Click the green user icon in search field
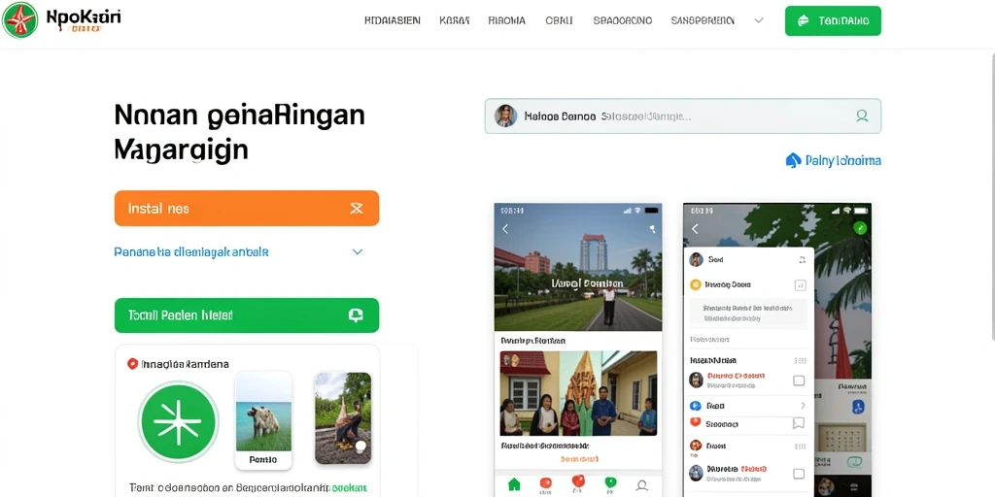The image size is (995, 497). [862, 116]
